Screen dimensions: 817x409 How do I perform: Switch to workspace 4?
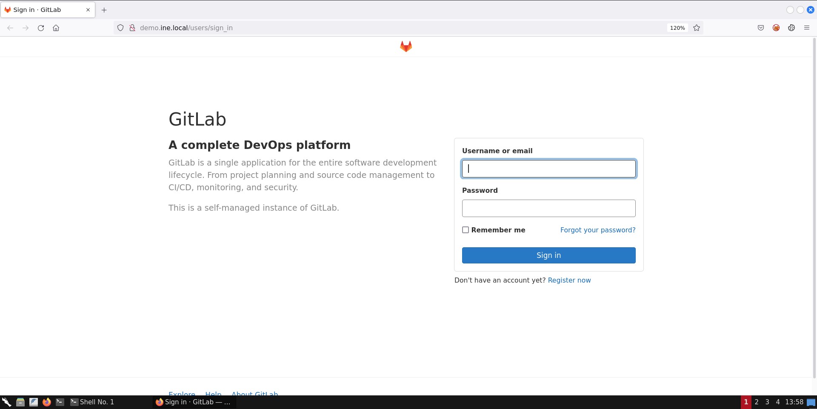(x=778, y=402)
